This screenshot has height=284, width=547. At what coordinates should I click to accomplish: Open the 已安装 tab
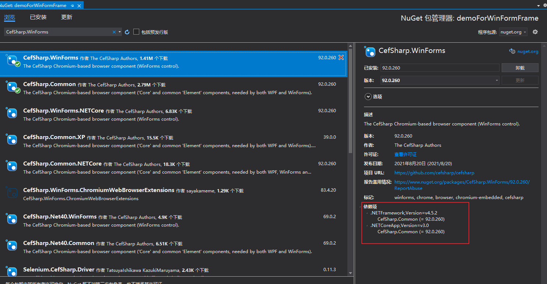38,17
